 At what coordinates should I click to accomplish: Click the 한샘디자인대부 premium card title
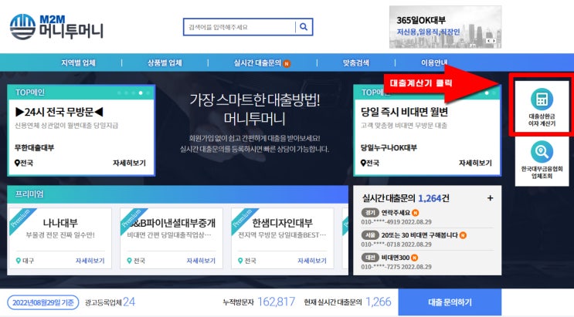pyautogui.click(x=282, y=223)
